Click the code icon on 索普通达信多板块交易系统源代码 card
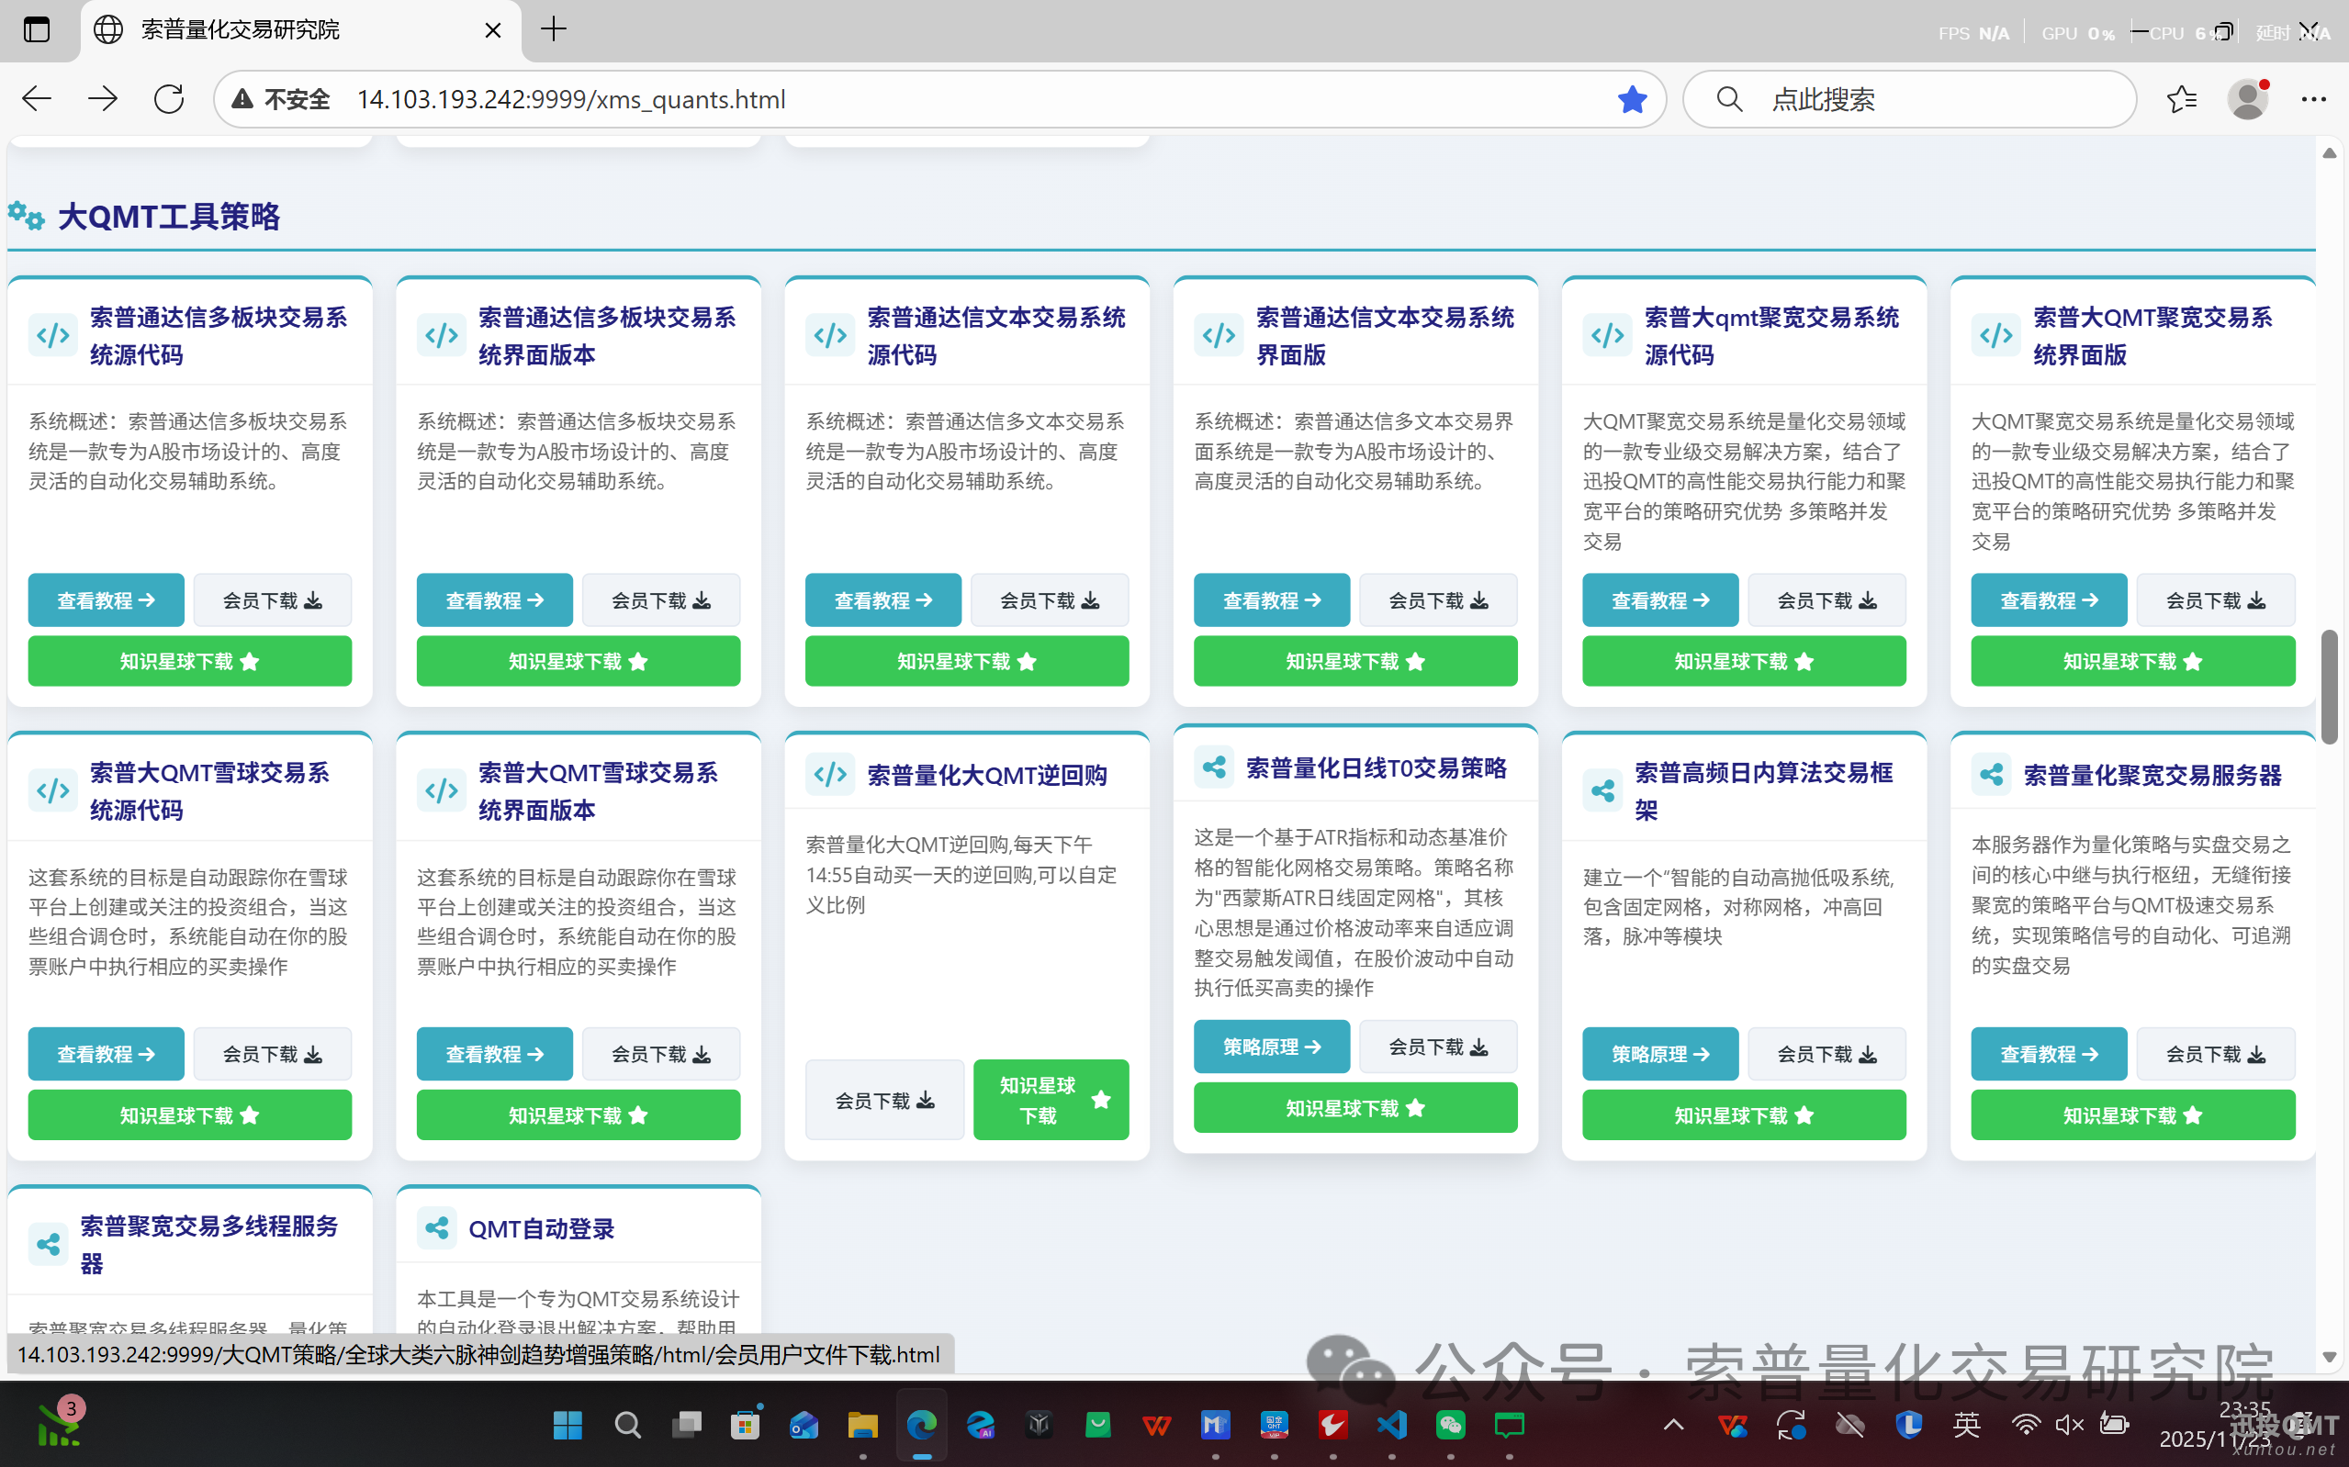Image resolution: width=2349 pixels, height=1467 pixels. coord(53,335)
